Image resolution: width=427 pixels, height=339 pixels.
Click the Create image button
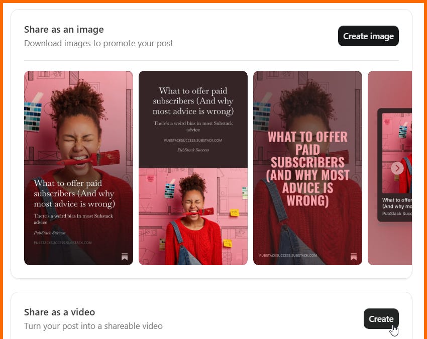pos(368,36)
